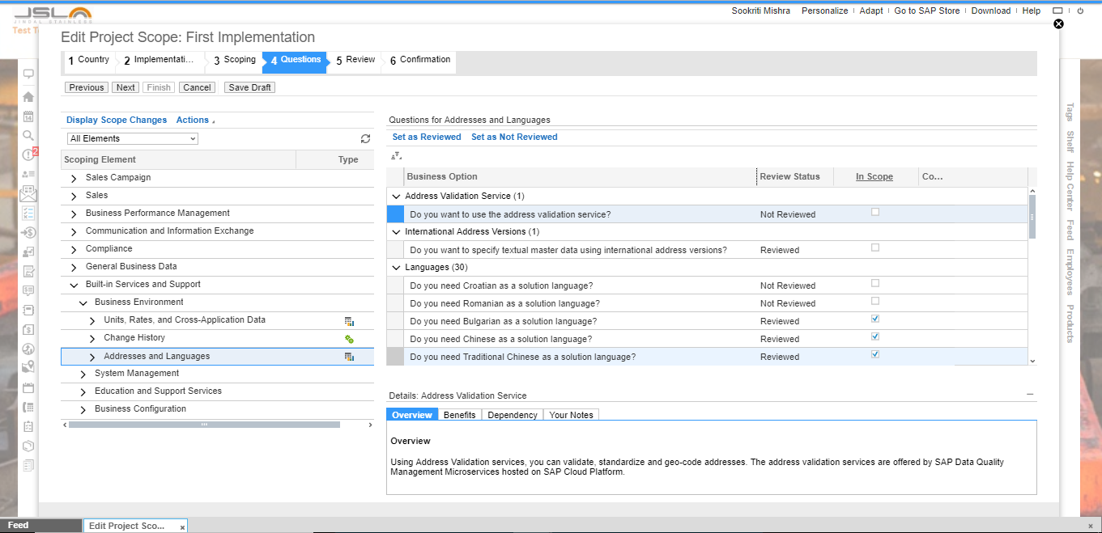
Task: Check In Scope for address validation service
Action: pos(874,213)
